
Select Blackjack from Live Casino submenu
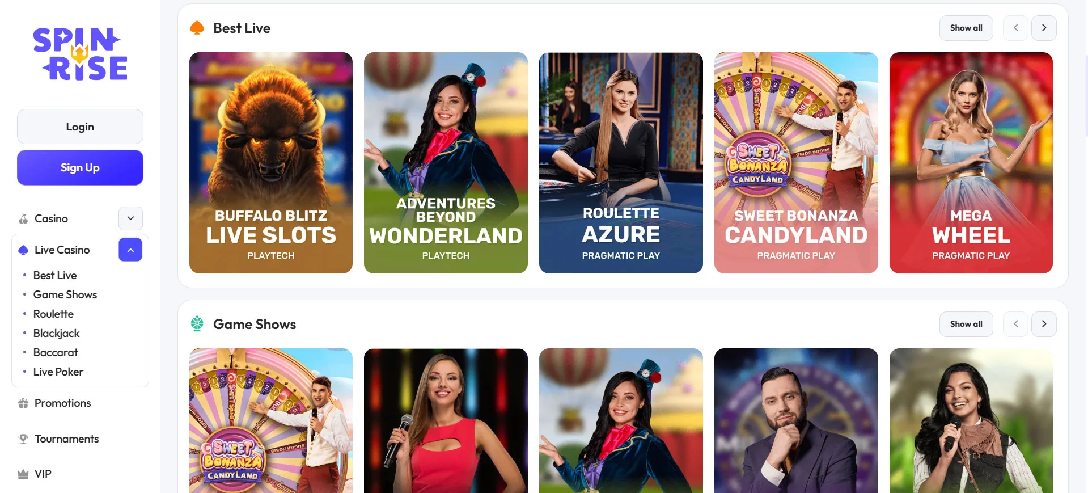(56, 333)
